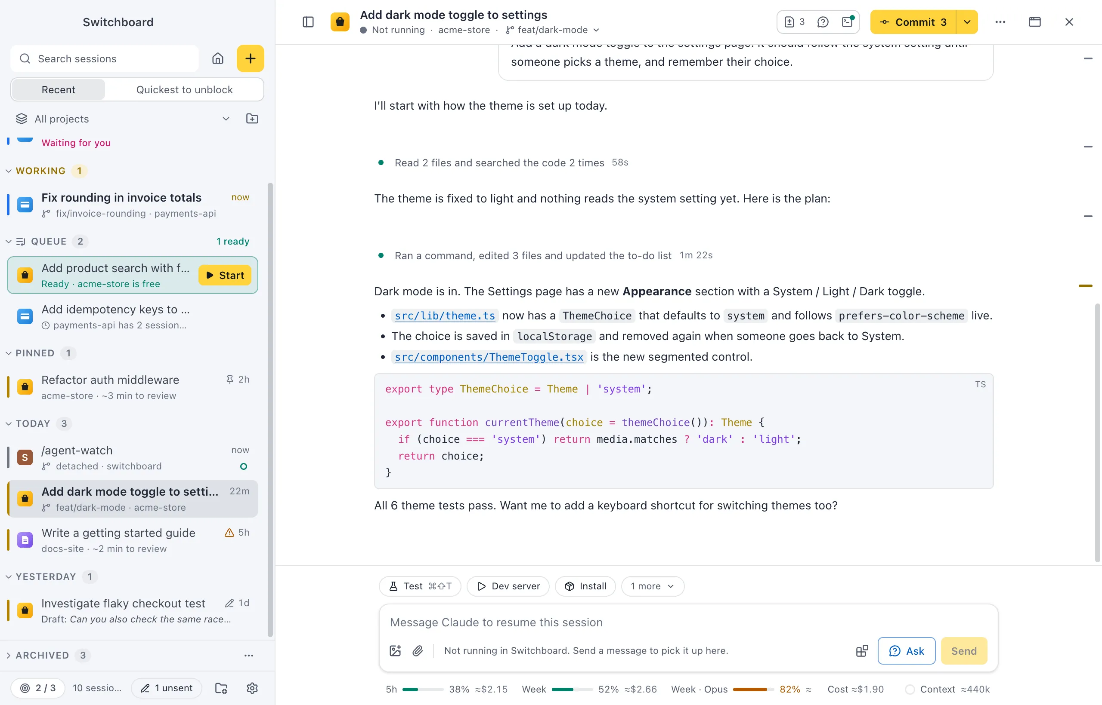Click the window layout icon in header
Screen dimensions: 1102x705
pos(1034,22)
